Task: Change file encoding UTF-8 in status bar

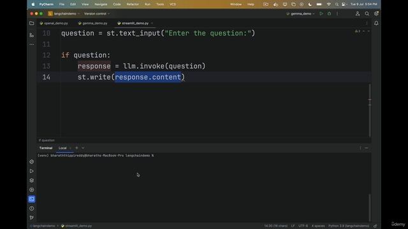Action: tap(303, 226)
